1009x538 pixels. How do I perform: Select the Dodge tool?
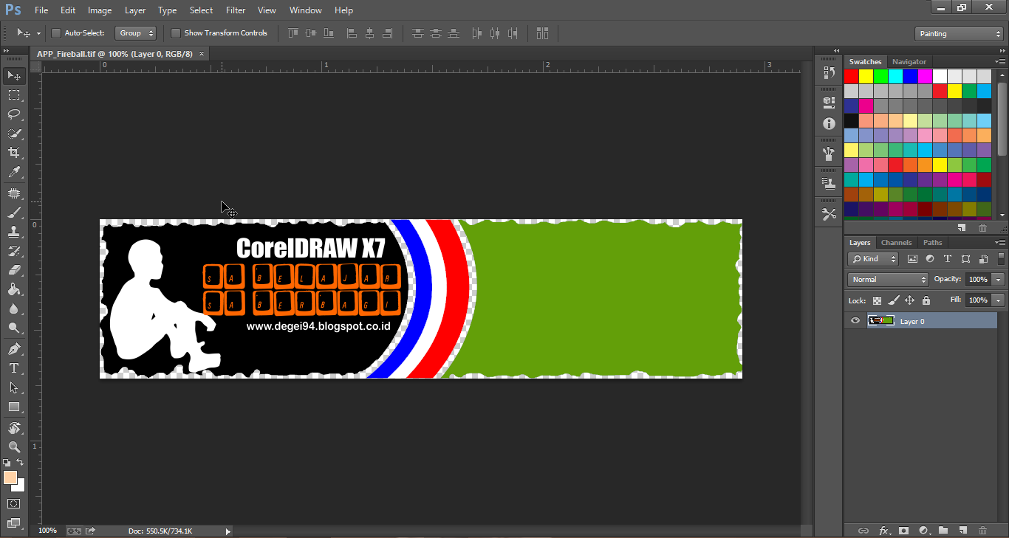tap(14, 328)
